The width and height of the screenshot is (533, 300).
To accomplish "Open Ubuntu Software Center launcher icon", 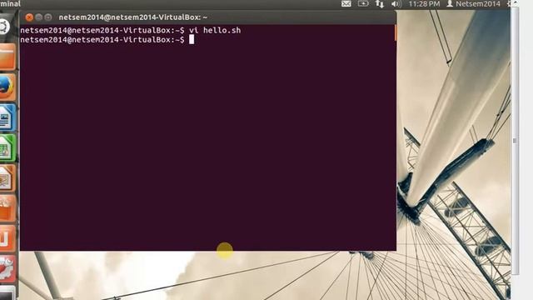I will 7,208.
